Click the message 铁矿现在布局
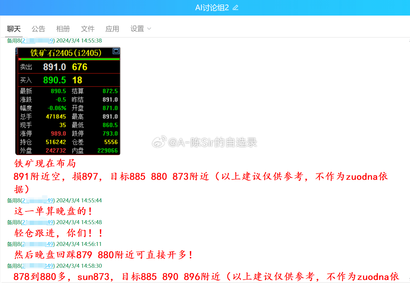The height and width of the screenshot is (283, 410). (x=45, y=163)
